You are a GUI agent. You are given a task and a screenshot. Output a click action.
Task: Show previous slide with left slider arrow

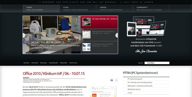(24, 35)
